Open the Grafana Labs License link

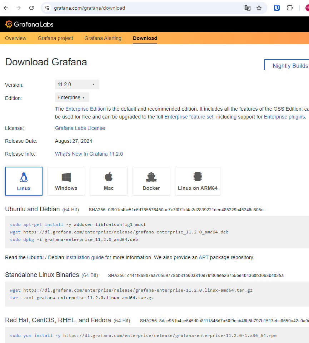pyautogui.click(x=80, y=128)
